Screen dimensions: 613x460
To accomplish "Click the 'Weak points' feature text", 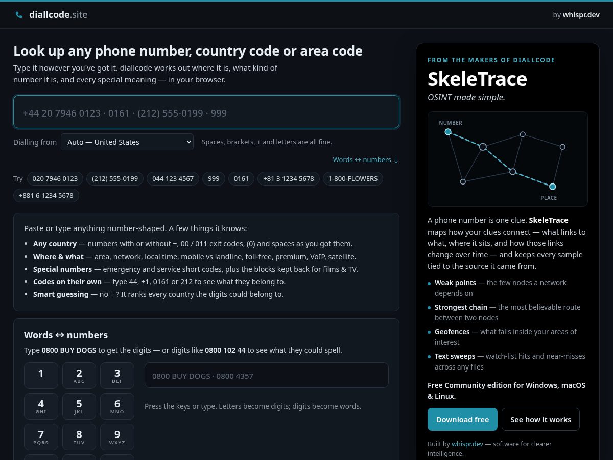I will 455,283.
